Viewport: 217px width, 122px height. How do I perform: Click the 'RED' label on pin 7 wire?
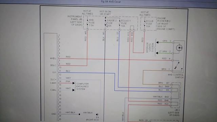pos(68,57)
